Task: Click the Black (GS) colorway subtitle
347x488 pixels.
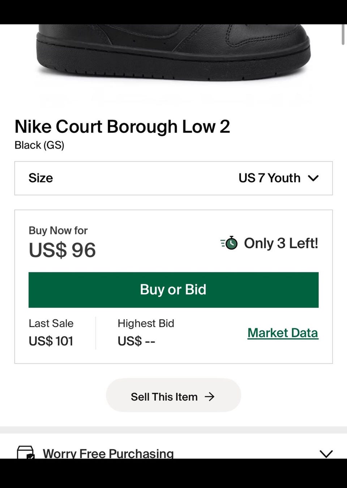Action: [39, 145]
